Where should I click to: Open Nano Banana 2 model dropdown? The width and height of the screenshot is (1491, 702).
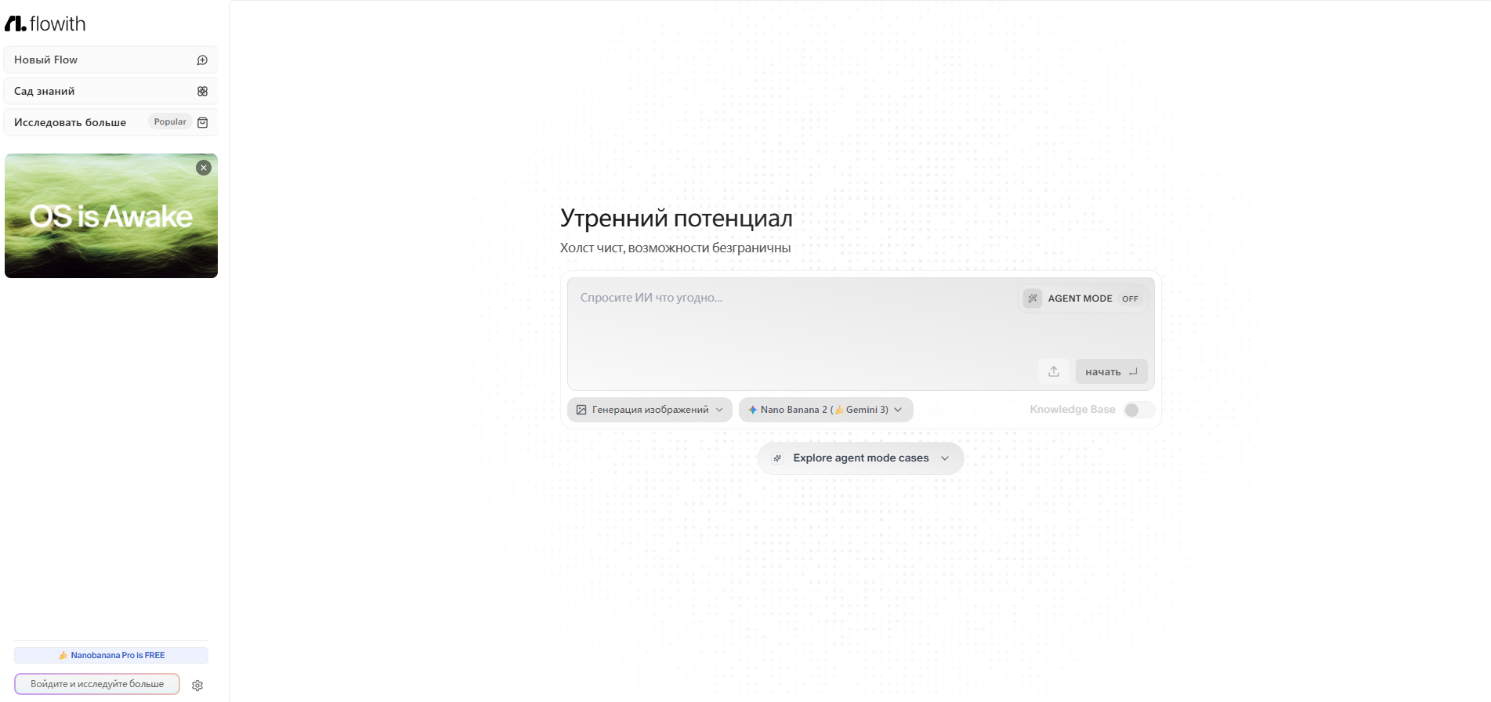coord(826,410)
